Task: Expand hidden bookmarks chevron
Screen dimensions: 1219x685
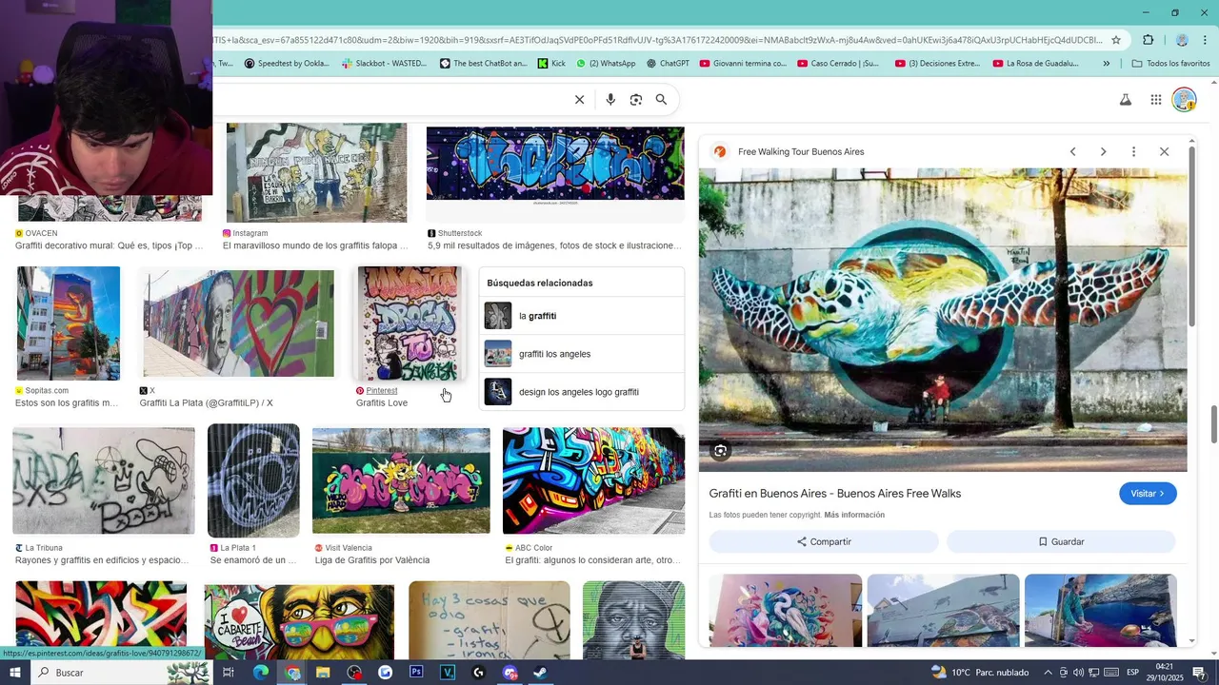Action: (1106, 64)
